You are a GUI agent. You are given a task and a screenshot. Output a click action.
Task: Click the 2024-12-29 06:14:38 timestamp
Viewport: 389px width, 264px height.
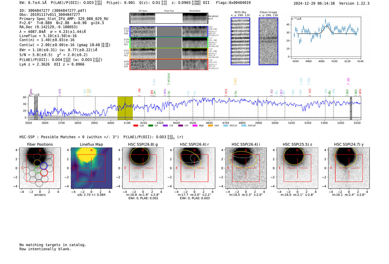click(314, 3)
